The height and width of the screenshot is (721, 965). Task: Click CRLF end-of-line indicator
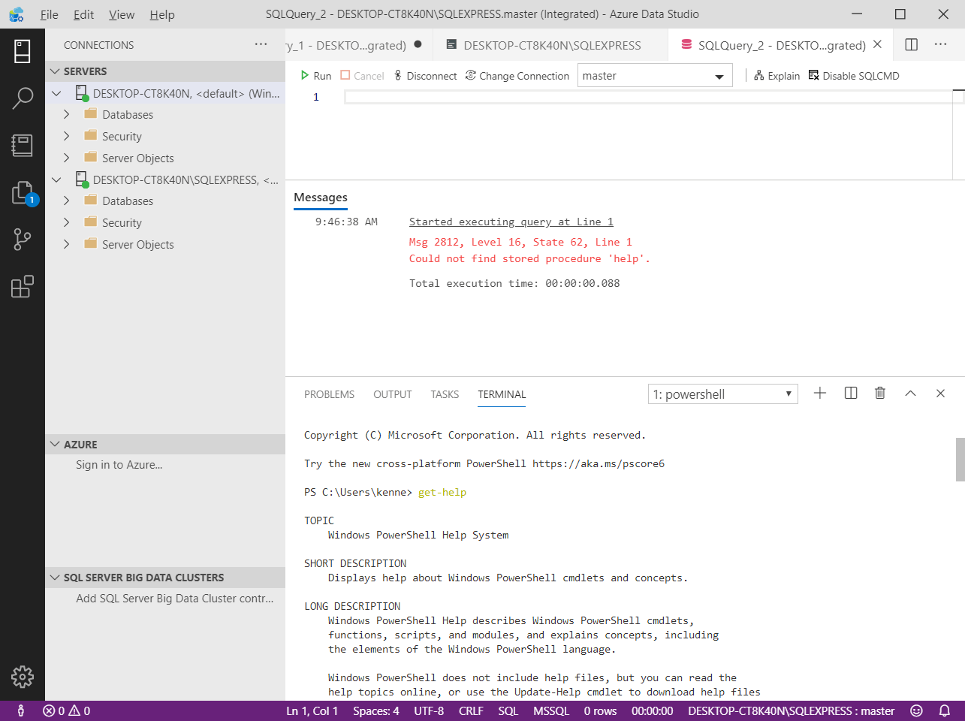(471, 711)
